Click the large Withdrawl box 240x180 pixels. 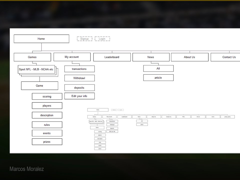[79, 78]
